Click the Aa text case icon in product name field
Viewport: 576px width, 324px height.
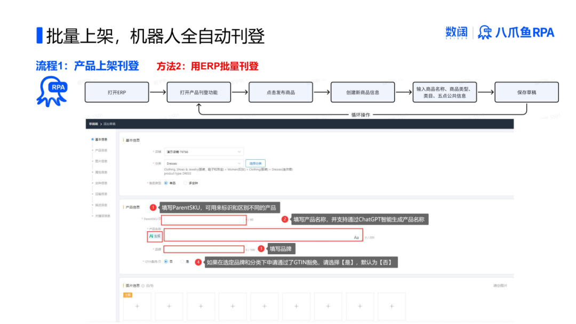coord(355,238)
